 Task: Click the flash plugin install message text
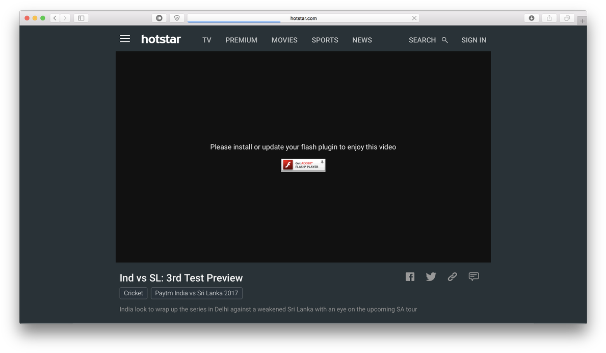click(303, 147)
